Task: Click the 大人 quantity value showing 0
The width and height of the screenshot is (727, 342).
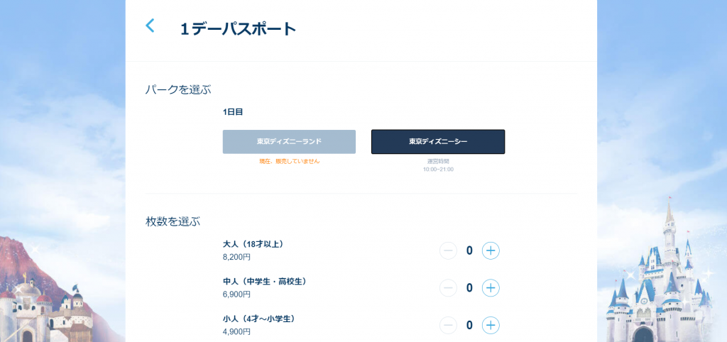Action: [469, 250]
